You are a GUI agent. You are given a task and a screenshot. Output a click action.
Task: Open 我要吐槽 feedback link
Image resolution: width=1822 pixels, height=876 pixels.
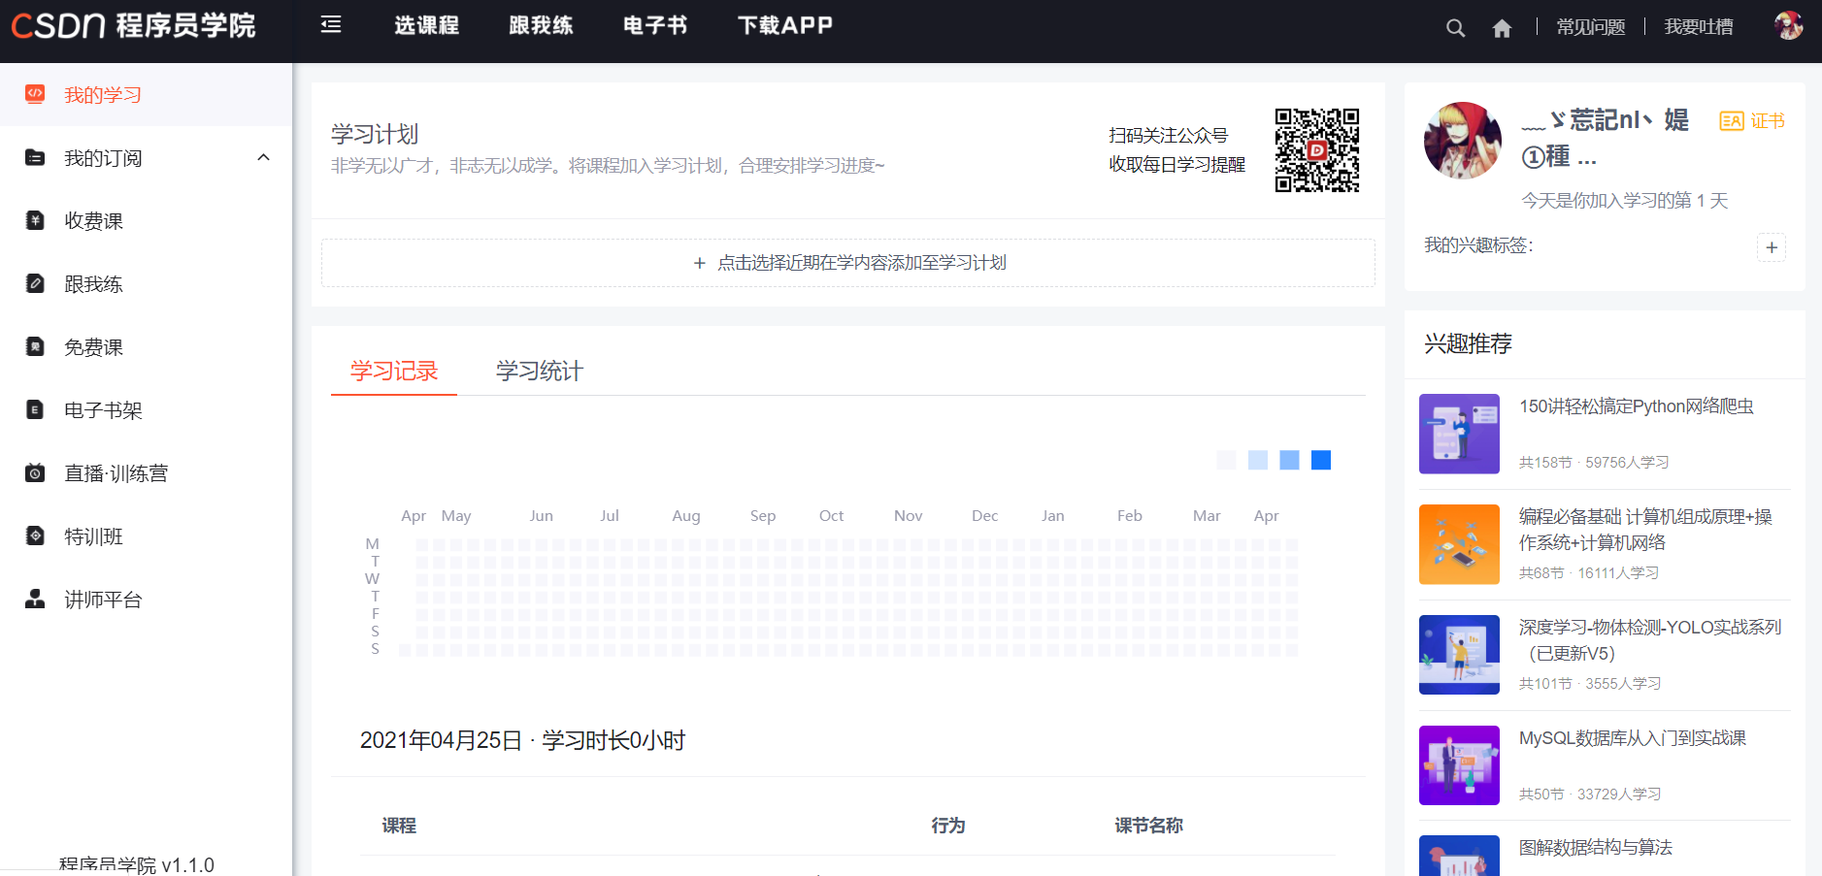point(1699,27)
